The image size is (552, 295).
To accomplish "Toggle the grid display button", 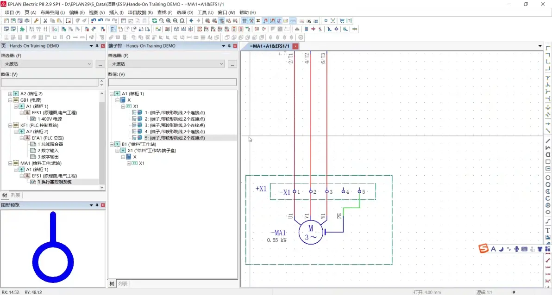I will point(245,21).
